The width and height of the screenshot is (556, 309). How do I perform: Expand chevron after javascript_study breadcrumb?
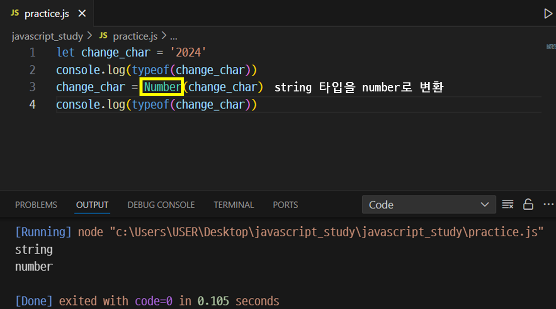tap(90, 36)
